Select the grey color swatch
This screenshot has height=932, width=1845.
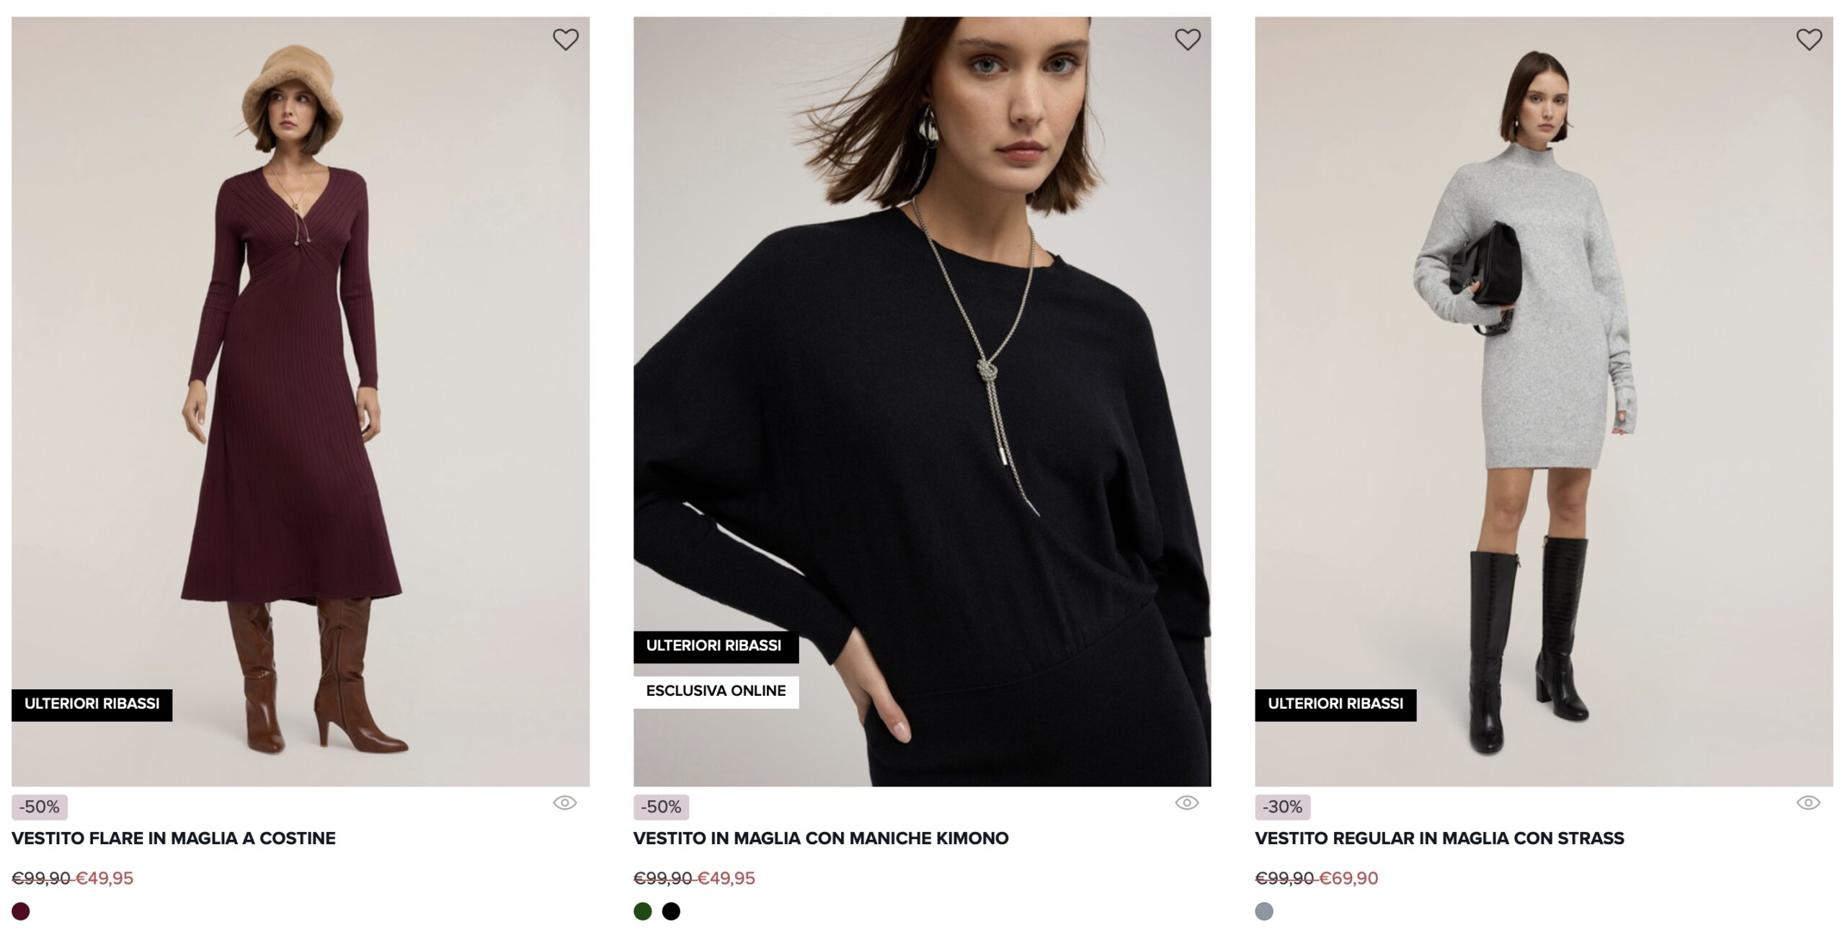(1264, 911)
